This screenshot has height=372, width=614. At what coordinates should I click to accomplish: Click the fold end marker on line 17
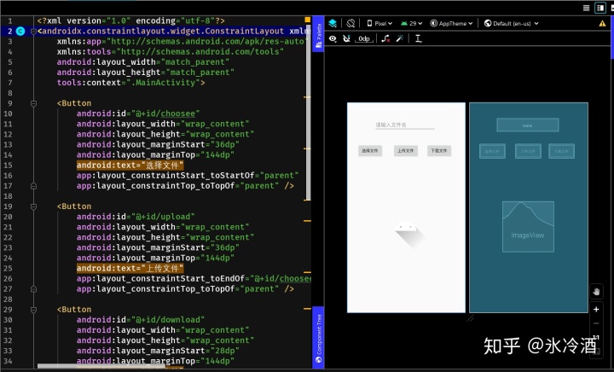[33, 186]
